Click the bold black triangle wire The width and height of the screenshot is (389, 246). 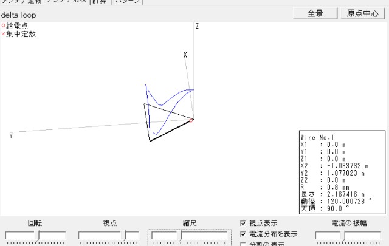pos(170,131)
